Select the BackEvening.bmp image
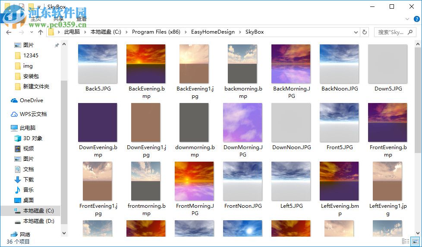Screen dimensions: 422x247 point(146,64)
